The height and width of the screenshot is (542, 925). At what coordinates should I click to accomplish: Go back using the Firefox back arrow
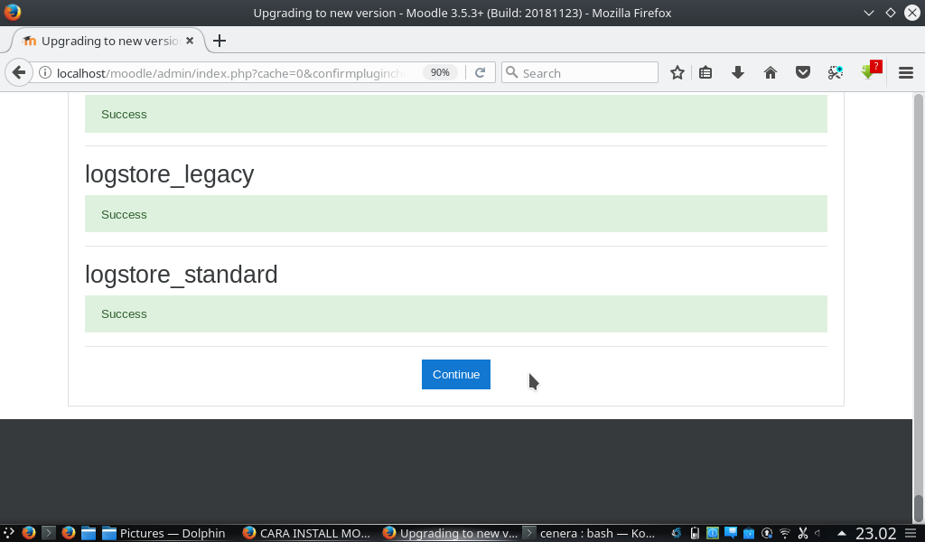pos(19,72)
